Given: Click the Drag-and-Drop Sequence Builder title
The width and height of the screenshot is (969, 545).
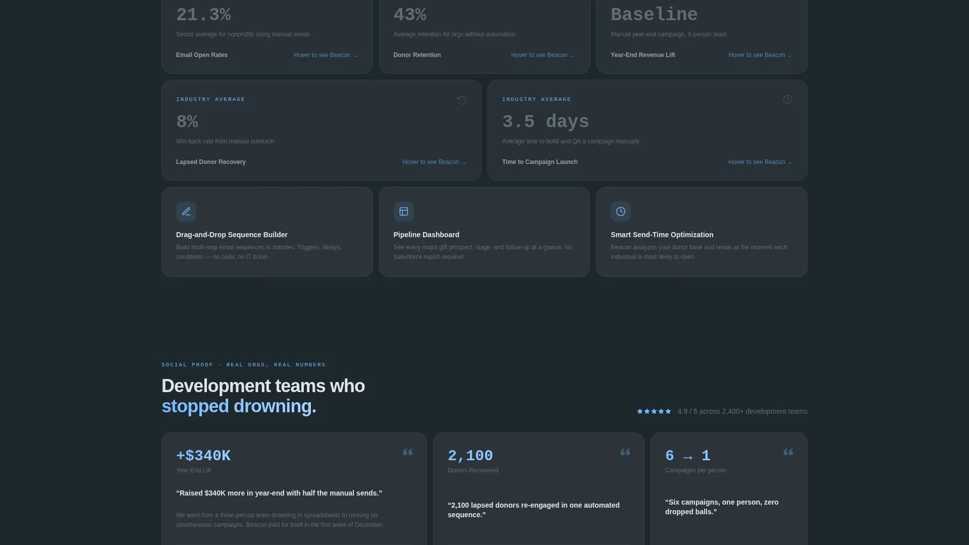Looking at the screenshot, I should click(232, 235).
